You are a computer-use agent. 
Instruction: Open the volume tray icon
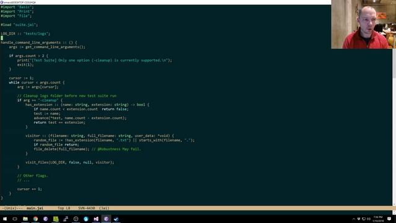coord(369,219)
